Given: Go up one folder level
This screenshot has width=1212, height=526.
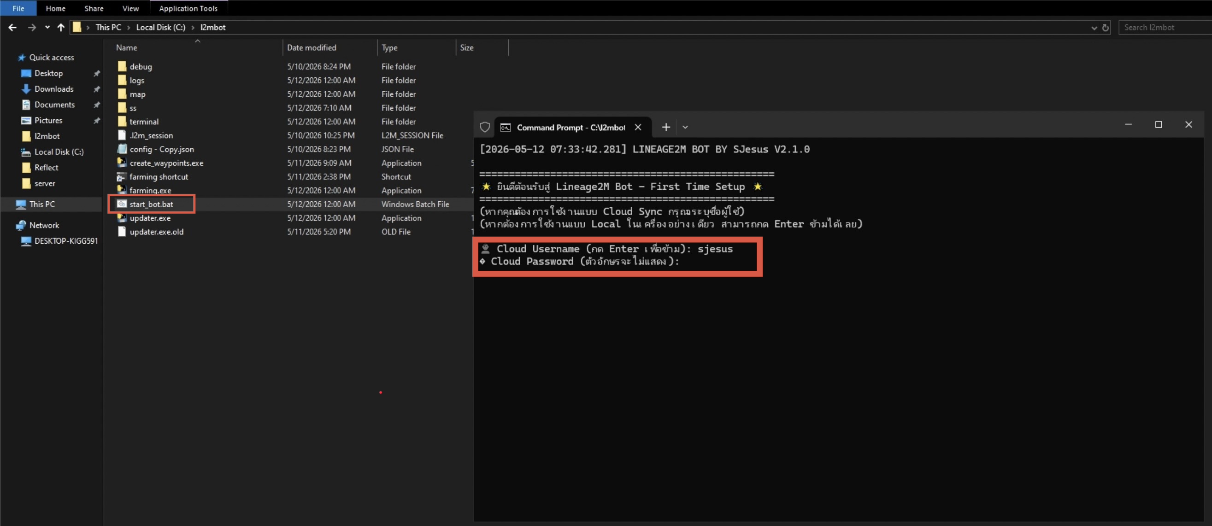Looking at the screenshot, I should [61, 28].
